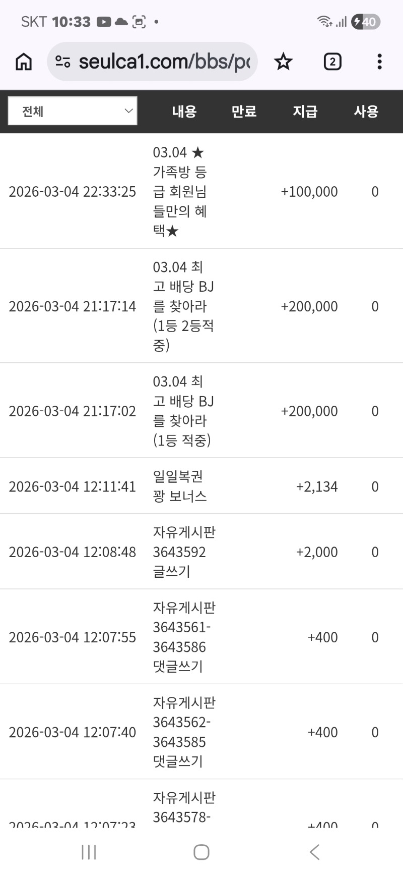Open the 최고 배당 BJ 1등 2등적중 entry

(183, 306)
